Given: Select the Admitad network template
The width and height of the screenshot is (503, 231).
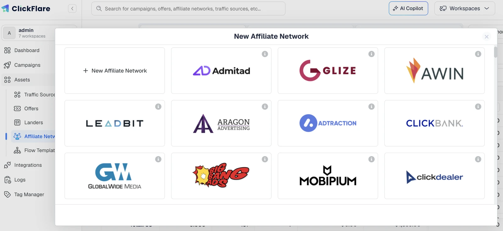Looking at the screenshot, I should tap(221, 71).
